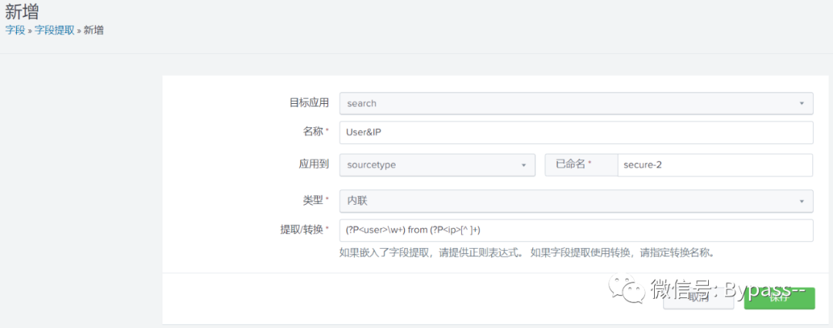Viewport: 833px width, 328px height.
Task: Open the 字段提取 breadcrumb link
Action: pos(55,30)
